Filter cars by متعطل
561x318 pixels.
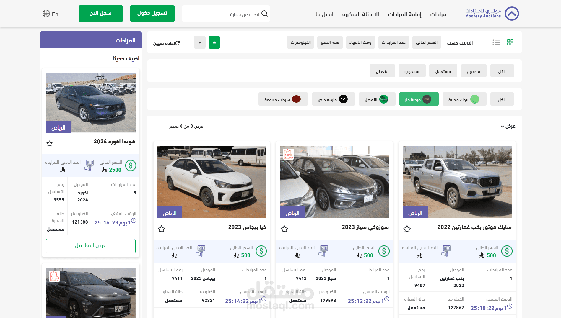point(382,71)
